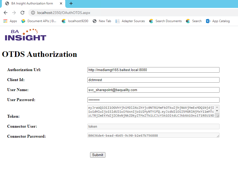Reload the page with refresh icon

tap(22, 13)
